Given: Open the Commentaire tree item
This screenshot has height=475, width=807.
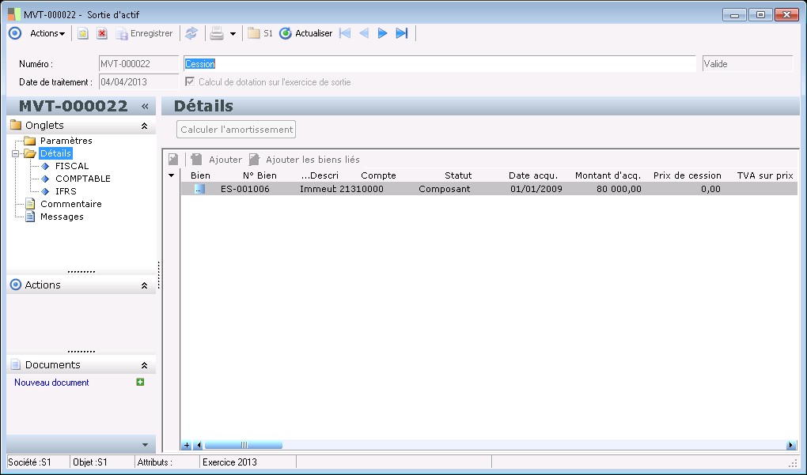Looking at the screenshot, I should tap(70, 204).
